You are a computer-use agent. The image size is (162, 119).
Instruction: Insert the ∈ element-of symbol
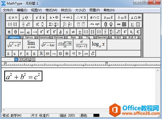click(x=28, y=32)
